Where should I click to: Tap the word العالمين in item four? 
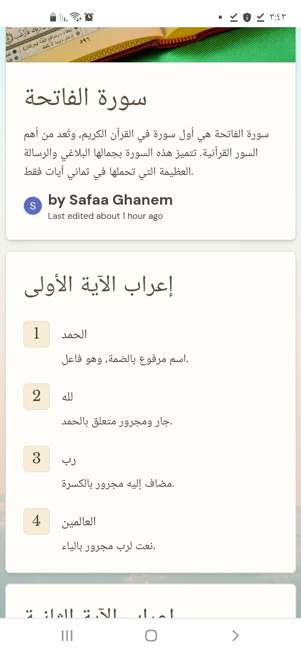pyautogui.click(x=79, y=522)
